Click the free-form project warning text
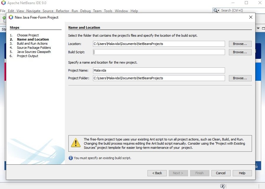This screenshot has height=189, width=265. pos(164,143)
